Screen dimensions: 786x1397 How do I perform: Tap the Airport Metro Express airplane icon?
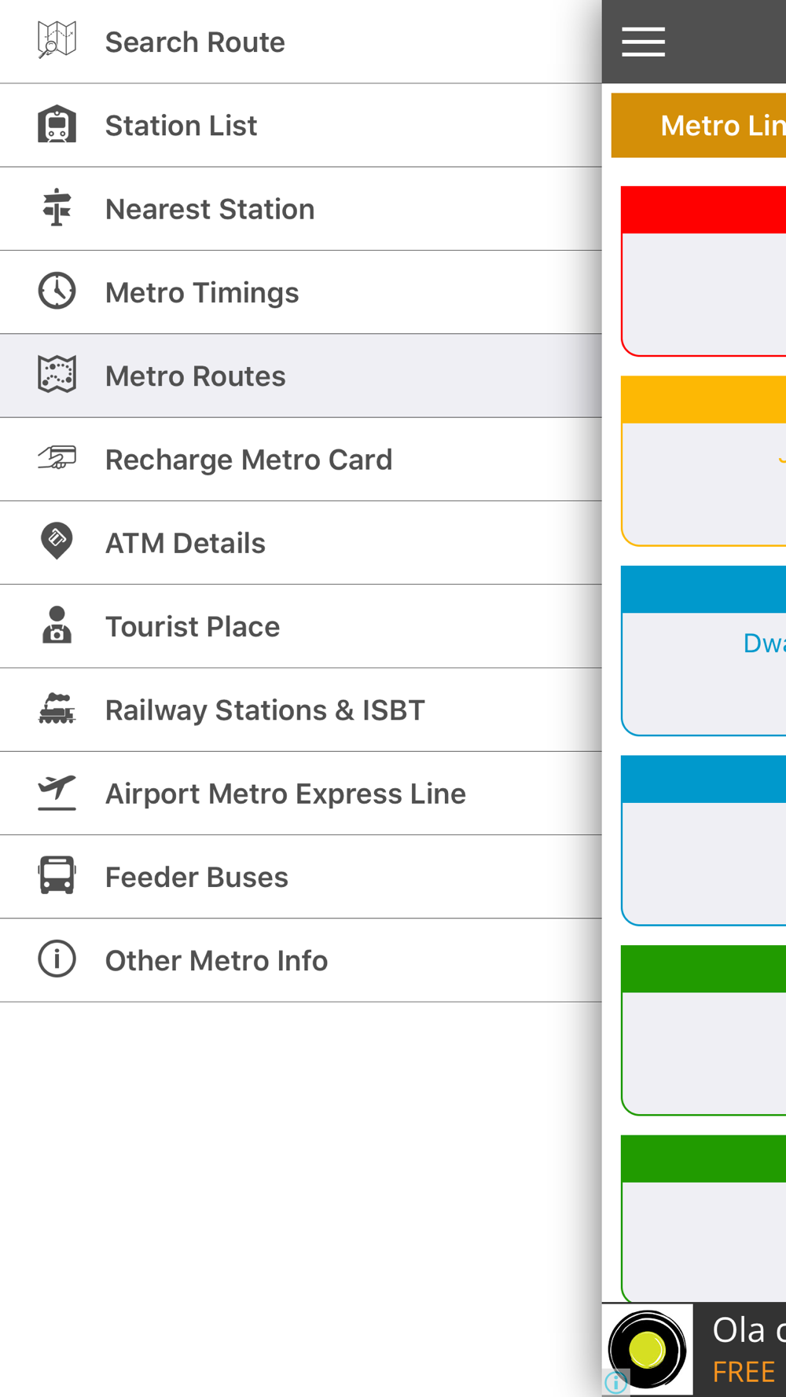pyautogui.click(x=57, y=792)
